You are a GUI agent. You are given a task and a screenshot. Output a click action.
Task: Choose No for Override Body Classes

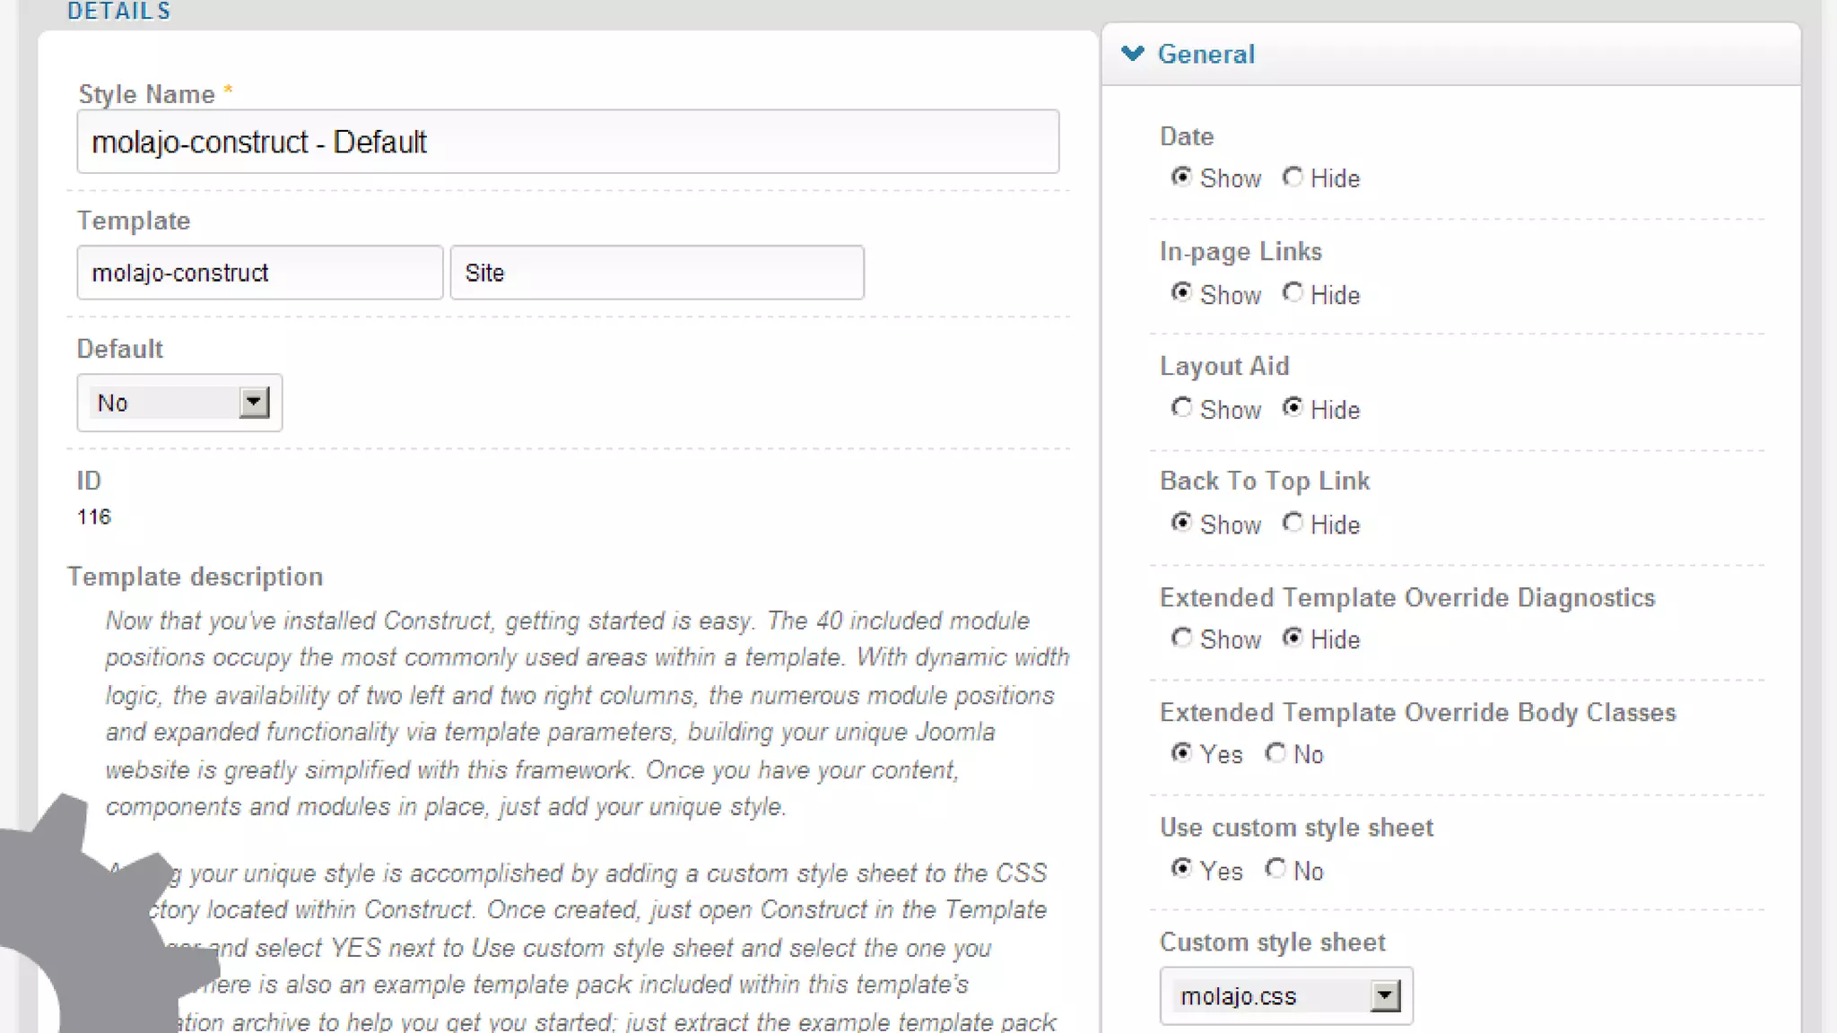click(x=1275, y=752)
